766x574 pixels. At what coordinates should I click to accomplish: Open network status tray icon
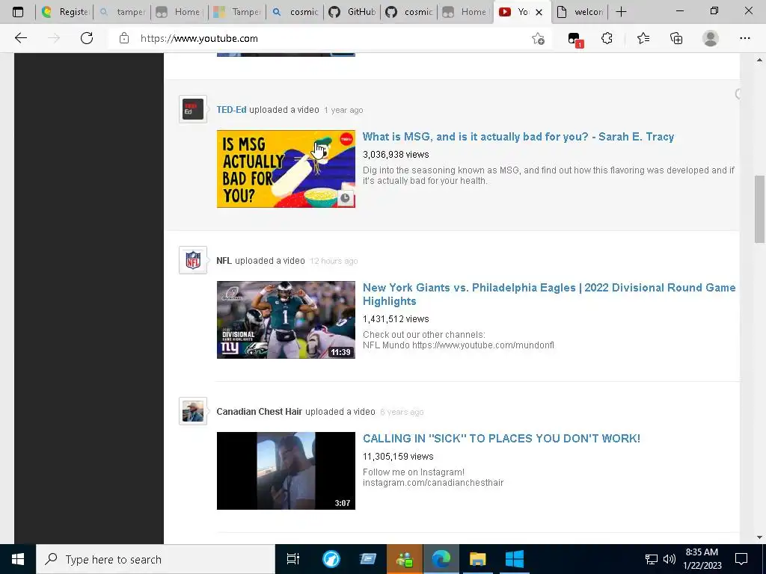[x=652, y=559]
